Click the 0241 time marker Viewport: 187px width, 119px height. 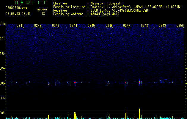[x=20, y=26]
